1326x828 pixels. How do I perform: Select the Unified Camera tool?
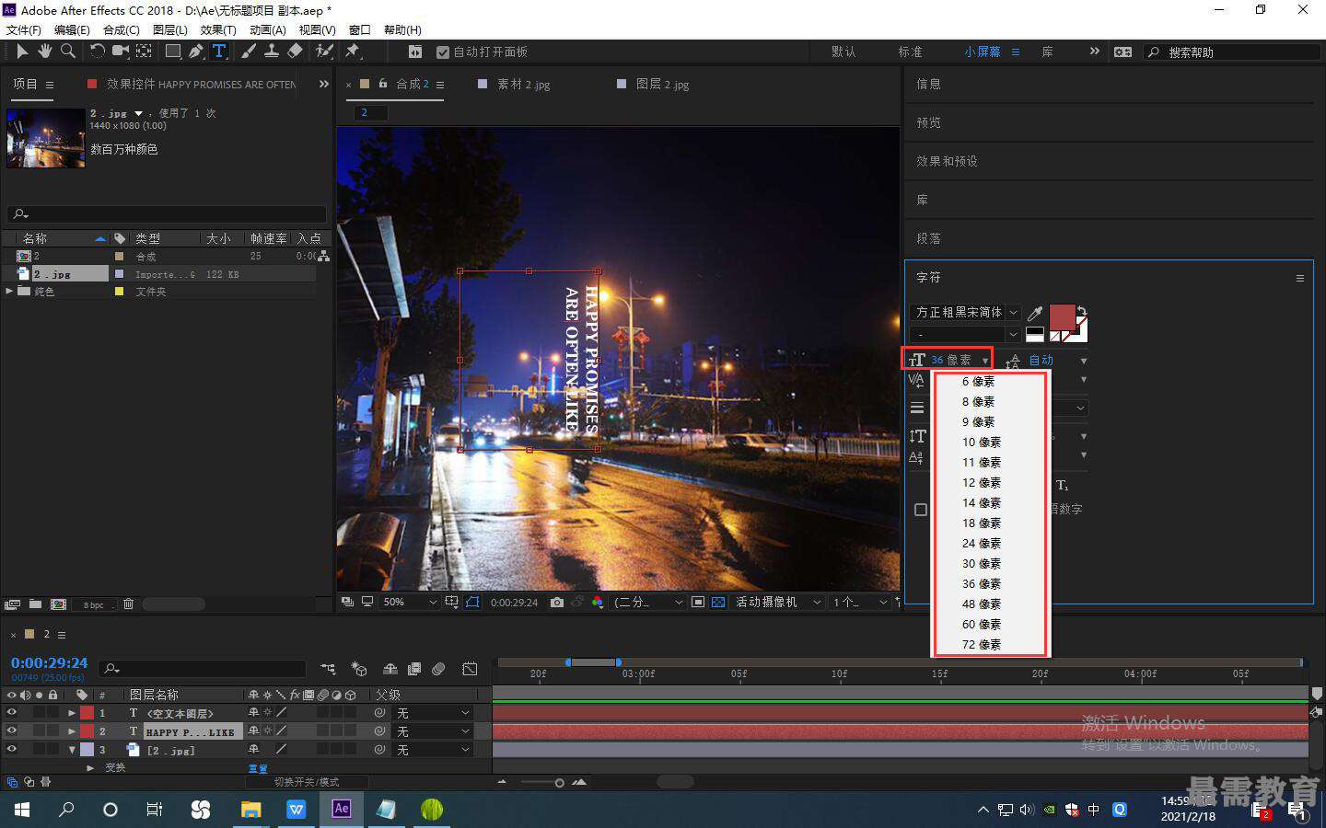click(x=121, y=52)
